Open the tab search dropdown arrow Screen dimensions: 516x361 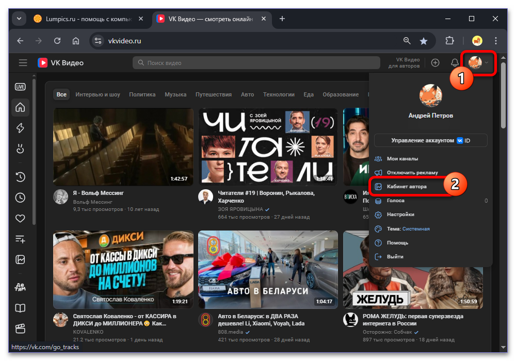[19, 19]
